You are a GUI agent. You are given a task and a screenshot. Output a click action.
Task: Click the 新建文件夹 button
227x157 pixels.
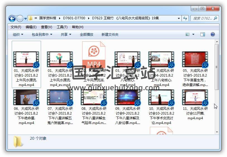pos(110,34)
